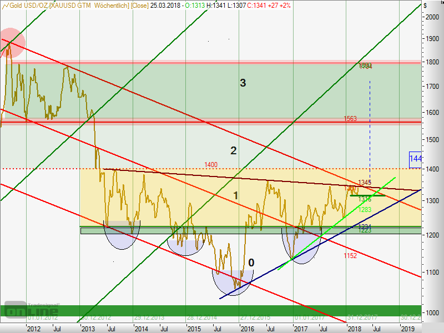The image size is (444, 333).
Task: Click the '2019' year label on time axis
Action: 407,329
